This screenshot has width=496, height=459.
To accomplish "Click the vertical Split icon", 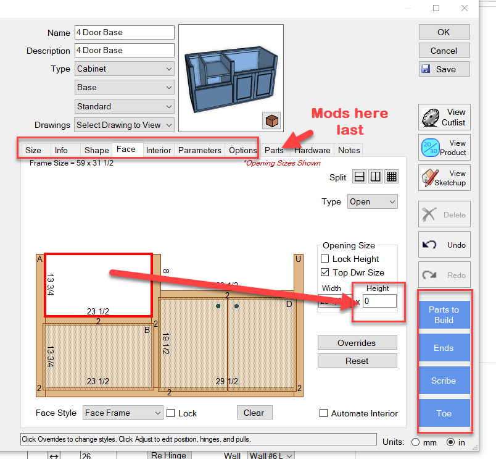I will pyautogui.click(x=375, y=177).
